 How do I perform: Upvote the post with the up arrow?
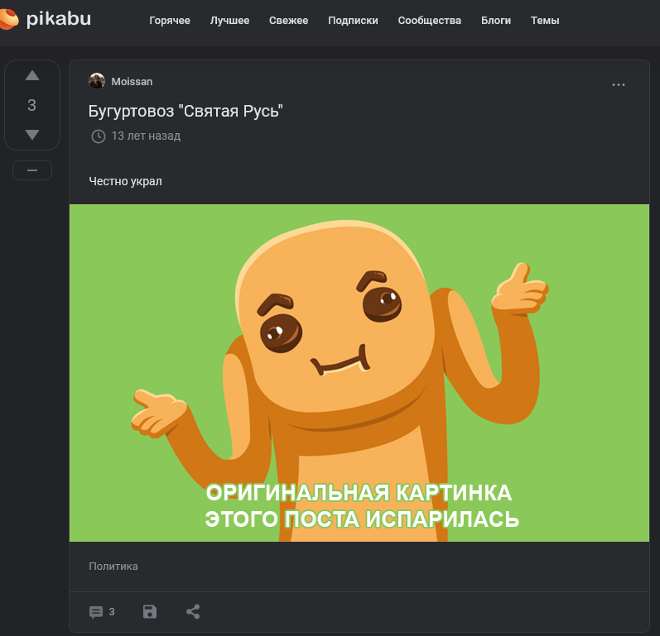click(32, 75)
